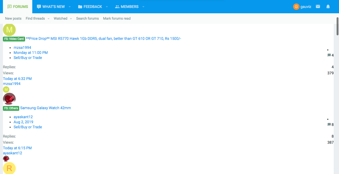339x174 pixels.
Task: Click the small green M avatar
Action: (6, 90)
